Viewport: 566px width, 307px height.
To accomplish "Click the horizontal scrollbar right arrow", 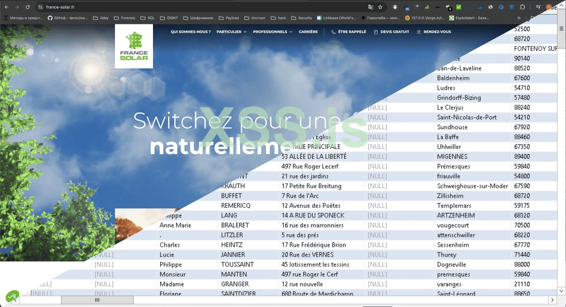I will point(552,300).
